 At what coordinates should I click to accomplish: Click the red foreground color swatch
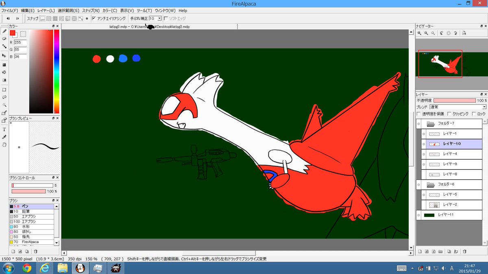click(x=13, y=32)
